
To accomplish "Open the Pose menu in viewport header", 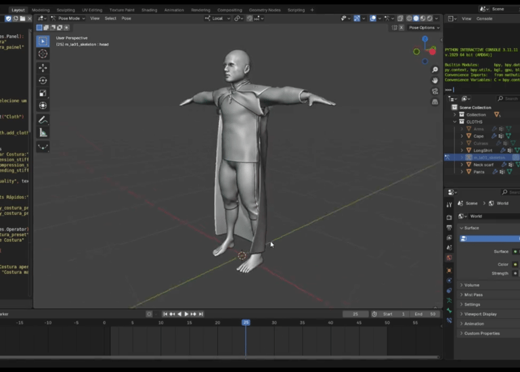I will click(127, 18).
